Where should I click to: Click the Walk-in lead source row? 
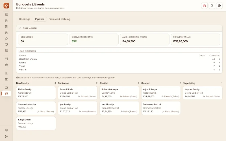click(x=119, y=69)
